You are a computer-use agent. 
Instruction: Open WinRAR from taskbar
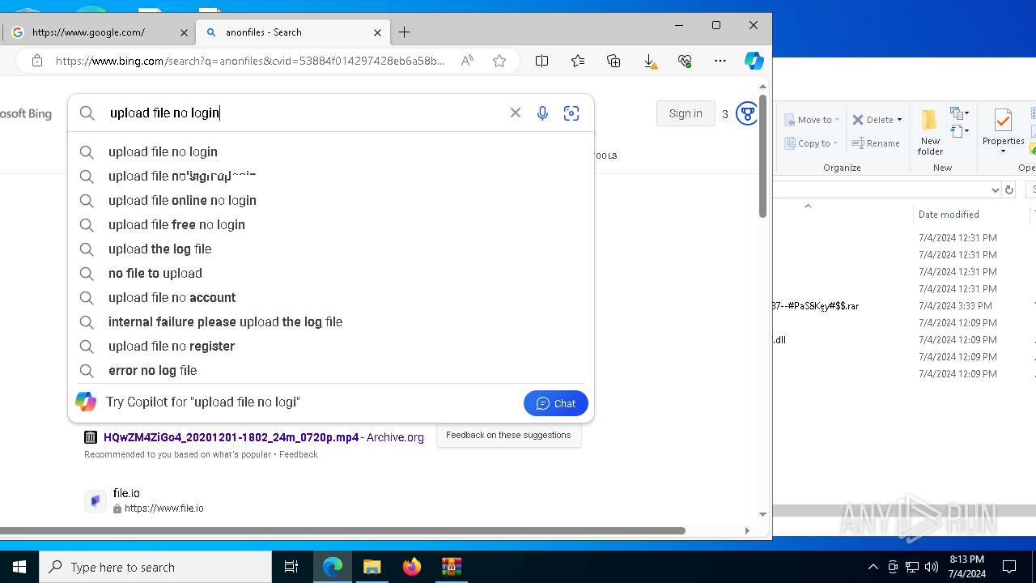(x=452, y=568)
